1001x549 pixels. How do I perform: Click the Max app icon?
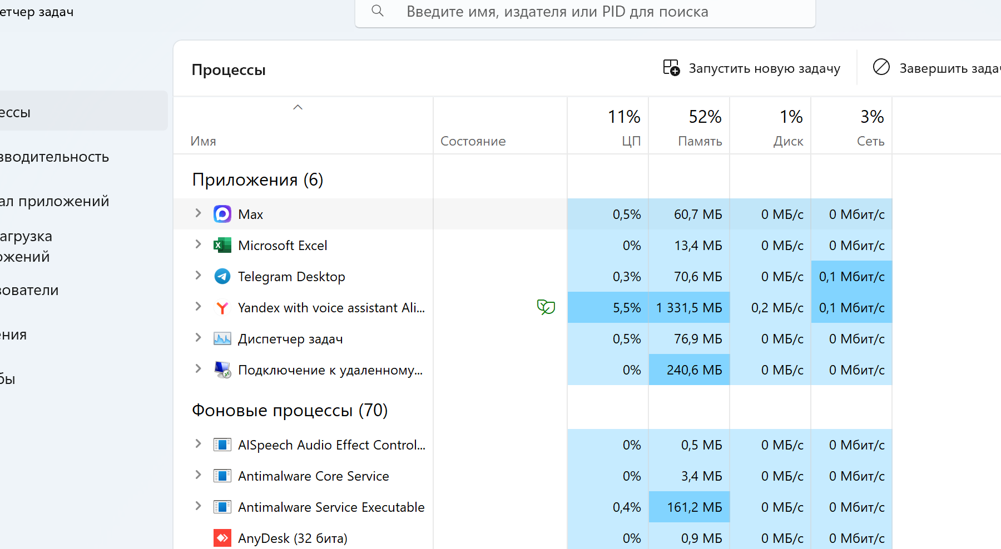point(222,214)
